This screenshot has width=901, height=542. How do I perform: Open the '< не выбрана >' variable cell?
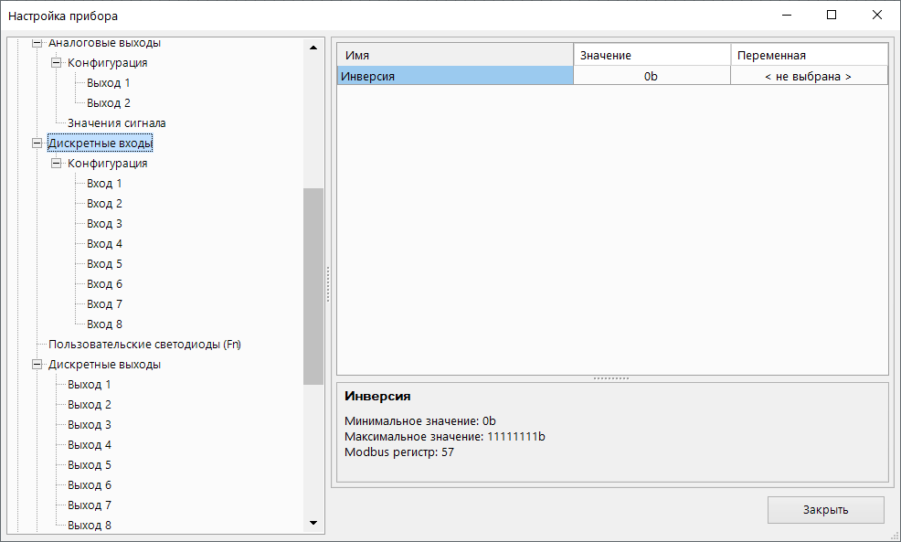tap(808, 77)
